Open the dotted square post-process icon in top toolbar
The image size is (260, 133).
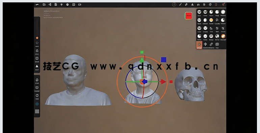click(x=74, y=5)
